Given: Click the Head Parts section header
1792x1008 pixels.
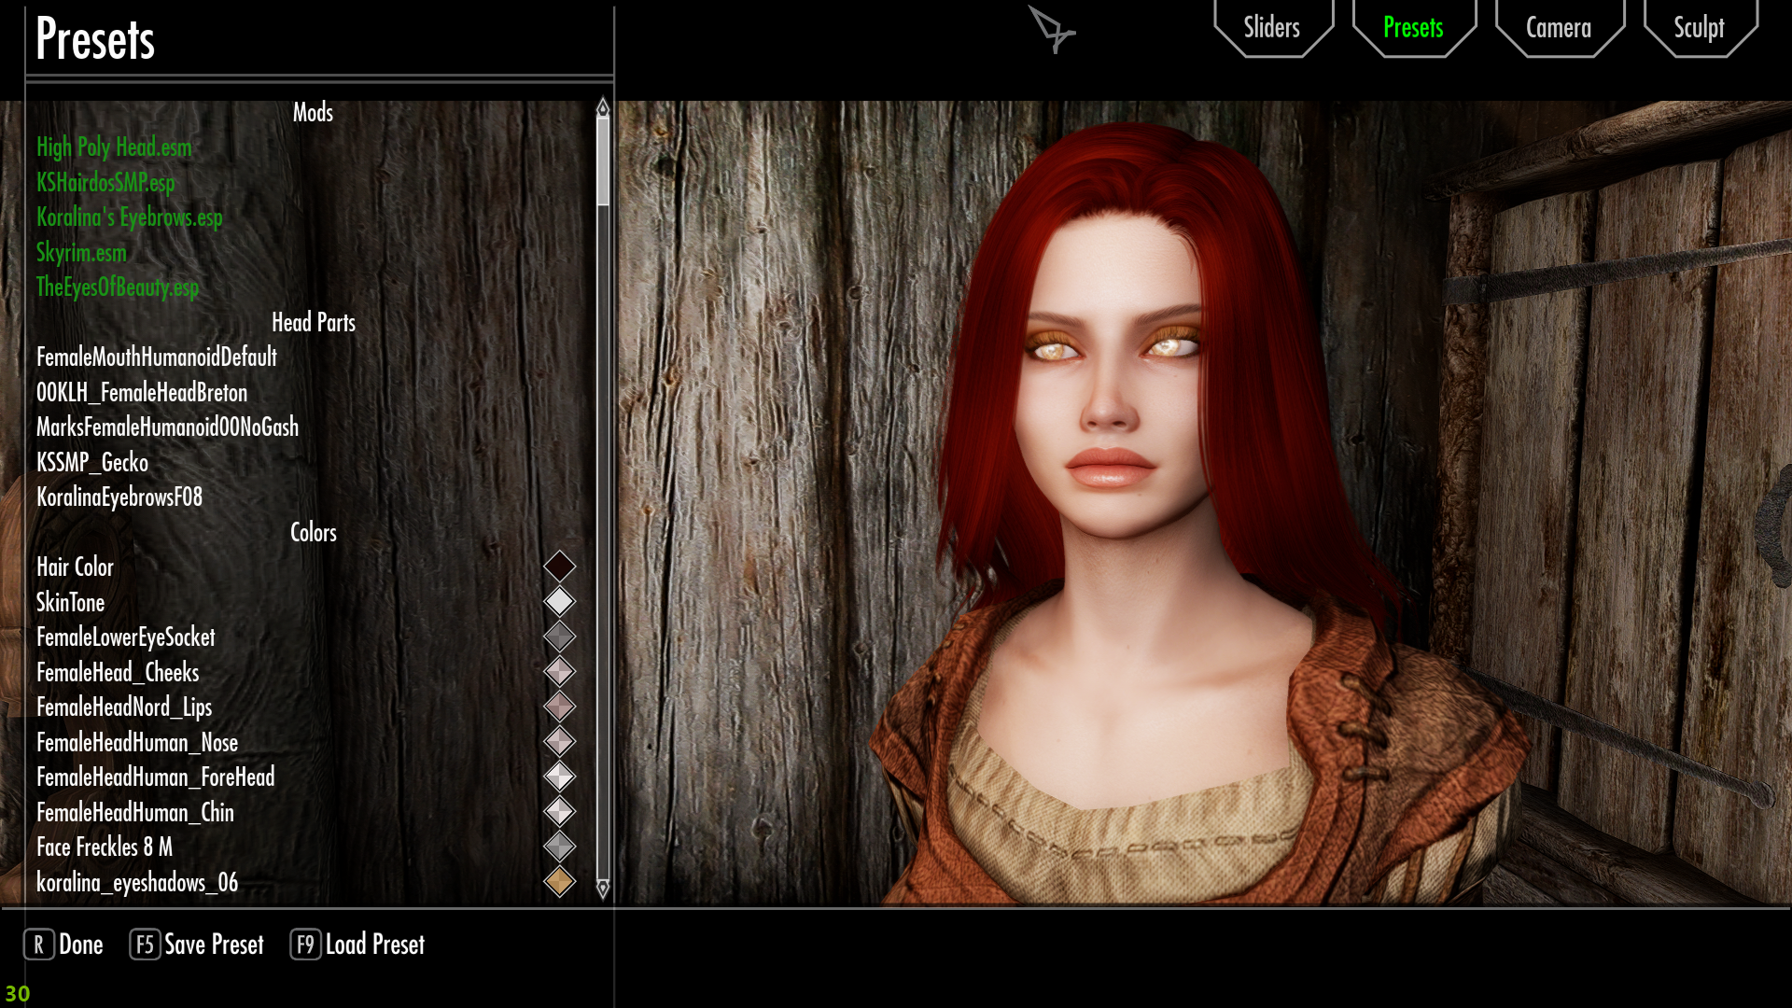Looking at the screenshot, I should (x=314, y=322).
